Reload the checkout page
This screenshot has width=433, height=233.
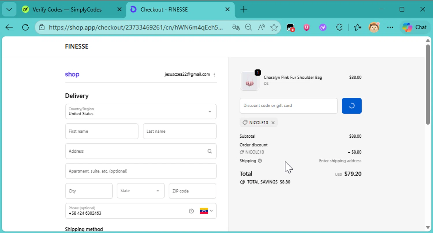pyautogui.click(x=25, y=27)
